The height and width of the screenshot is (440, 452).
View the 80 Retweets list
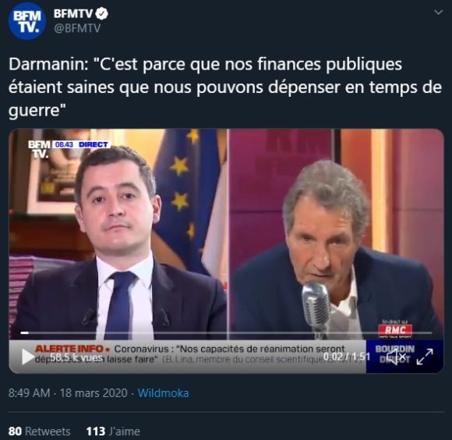40,431
